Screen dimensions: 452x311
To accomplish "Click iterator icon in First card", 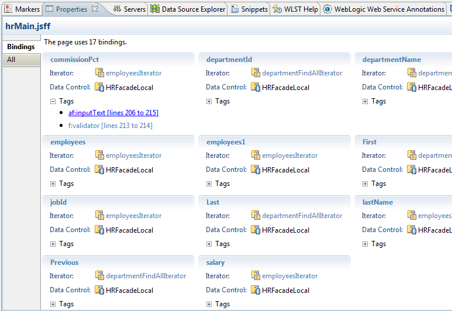I will [x=412, y=155].
